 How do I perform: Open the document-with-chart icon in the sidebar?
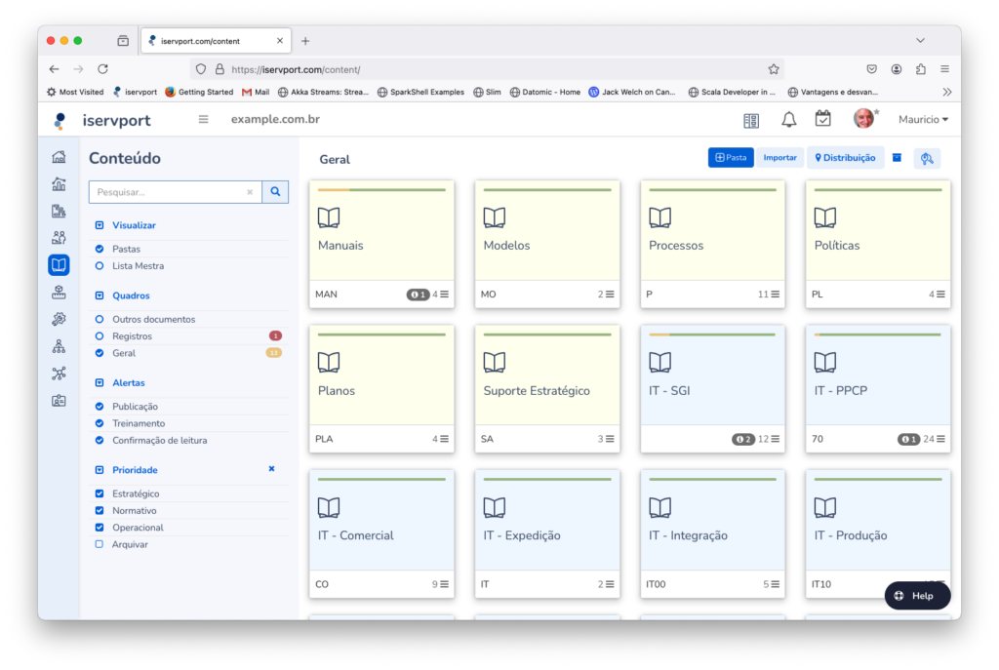[x=59, y=211]
